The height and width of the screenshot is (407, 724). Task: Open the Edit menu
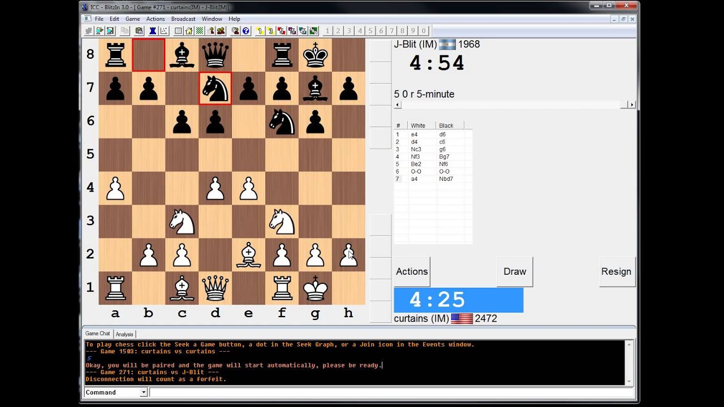(x=114, y=19)
